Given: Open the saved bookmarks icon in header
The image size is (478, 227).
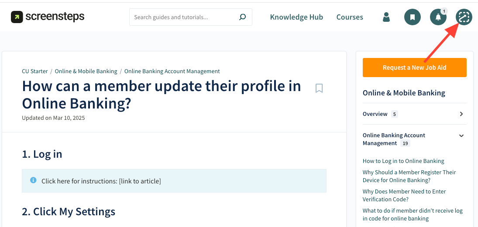Looking at the screenshot, I should click(413, 17).
